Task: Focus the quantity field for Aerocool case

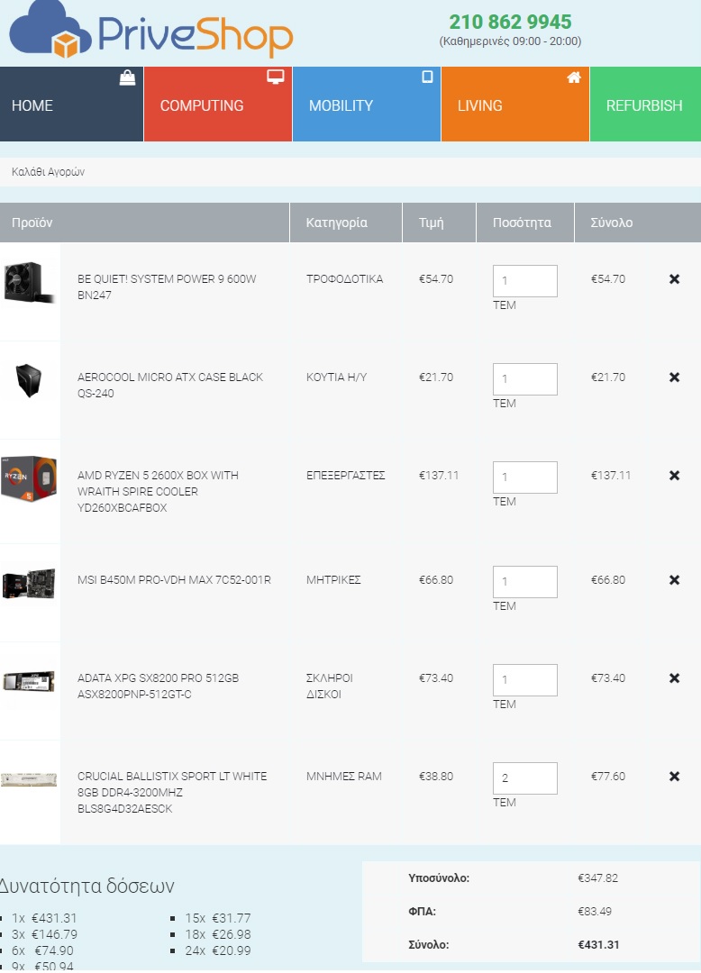Action: [524, 379]
